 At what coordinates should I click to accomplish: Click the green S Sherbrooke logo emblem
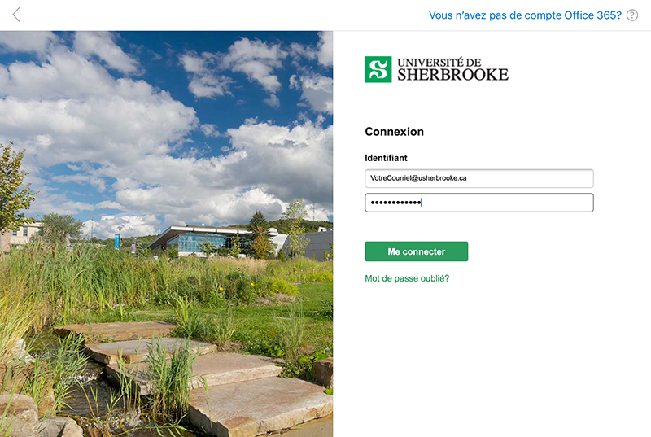(x=378, y=69)
